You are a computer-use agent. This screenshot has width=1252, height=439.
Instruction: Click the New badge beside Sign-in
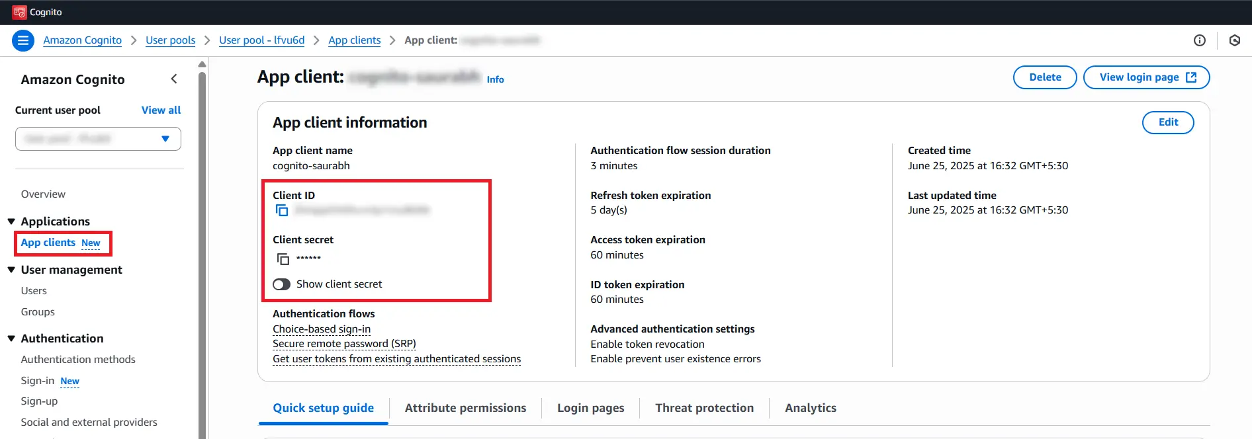[x=69, y=381]
